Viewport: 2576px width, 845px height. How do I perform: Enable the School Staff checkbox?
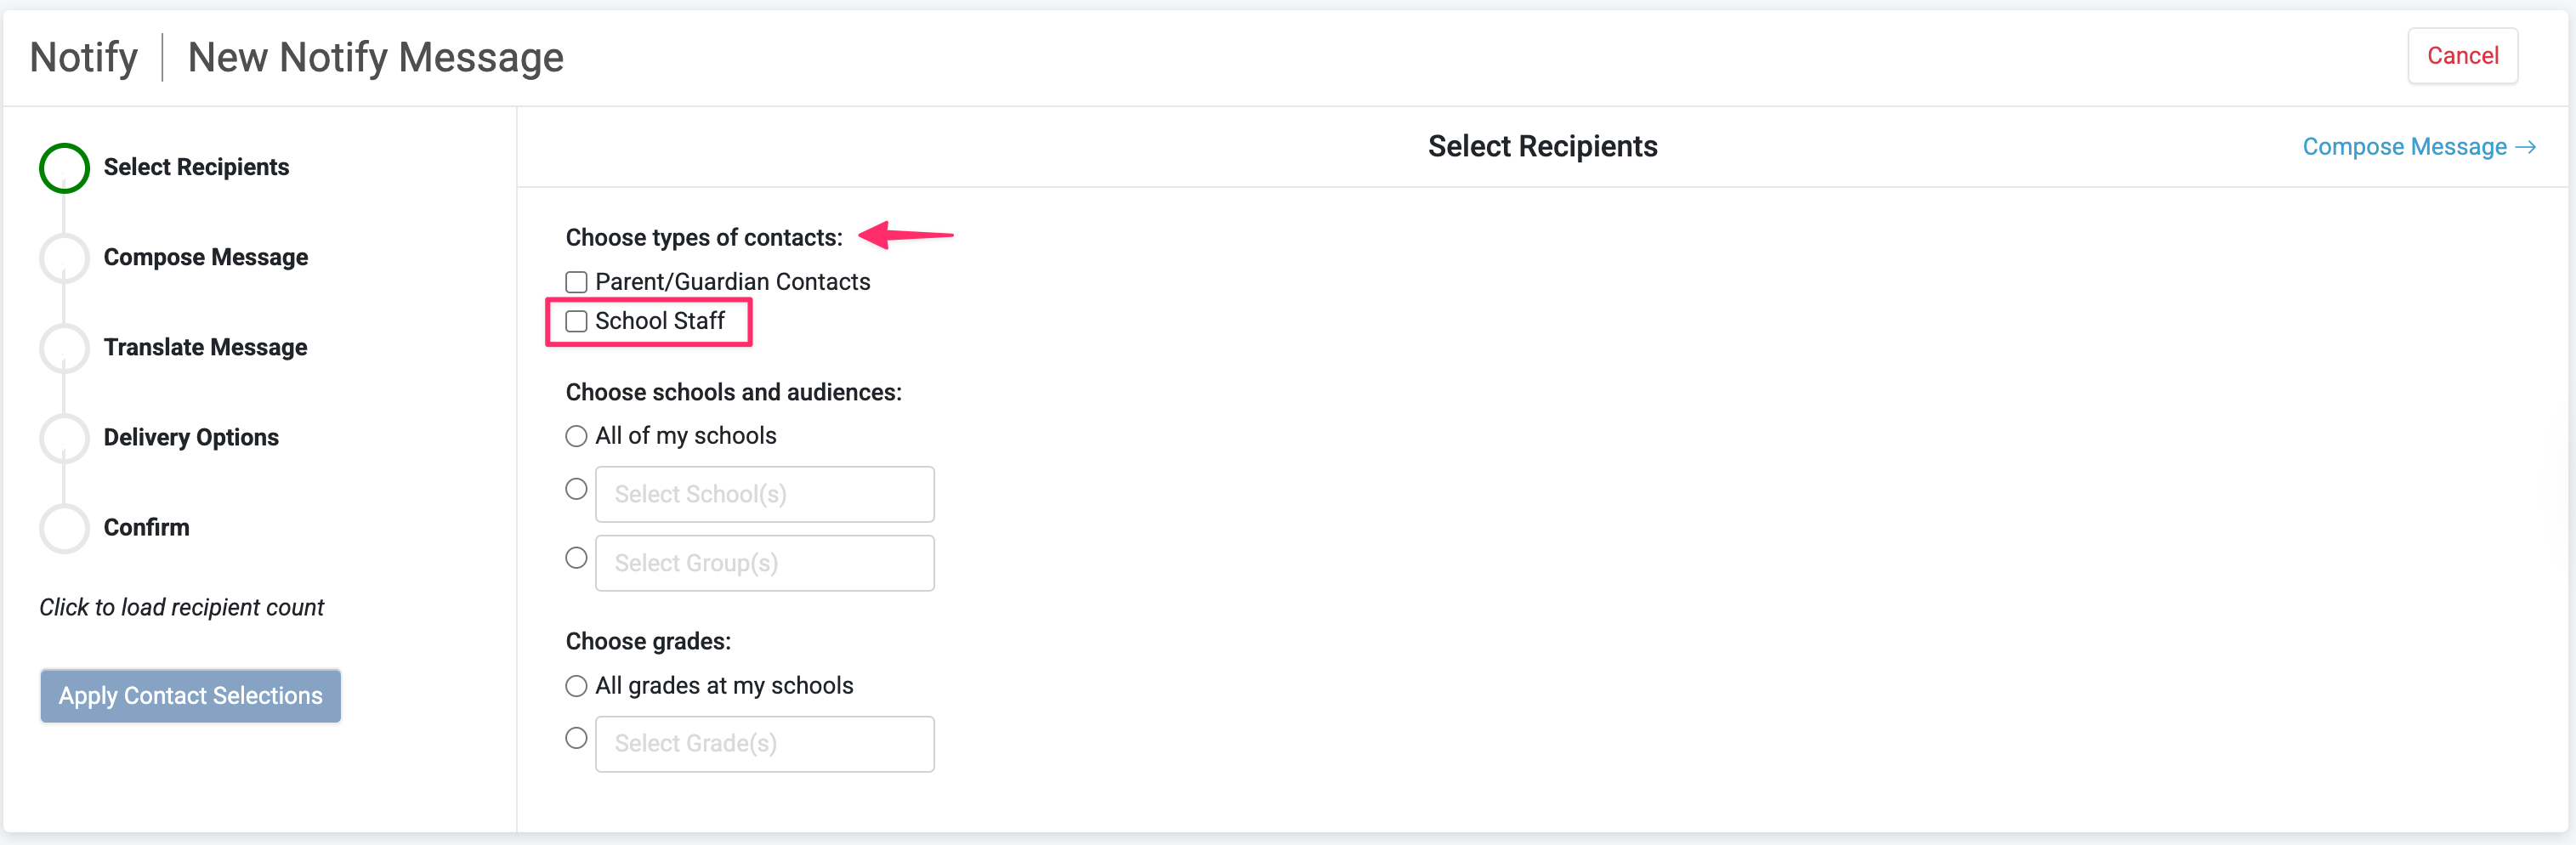[576, 321]
